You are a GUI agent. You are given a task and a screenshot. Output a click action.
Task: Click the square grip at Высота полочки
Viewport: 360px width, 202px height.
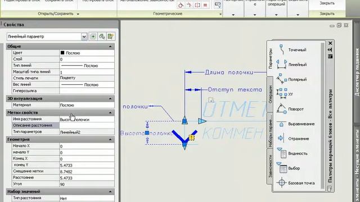click(x=147, y=133)
